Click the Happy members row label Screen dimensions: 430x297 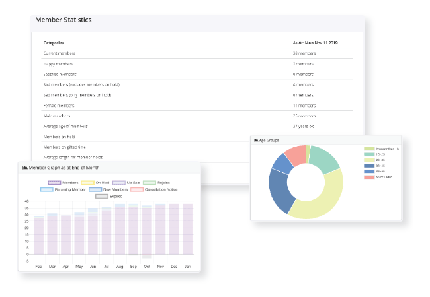[x=58, y=64]
